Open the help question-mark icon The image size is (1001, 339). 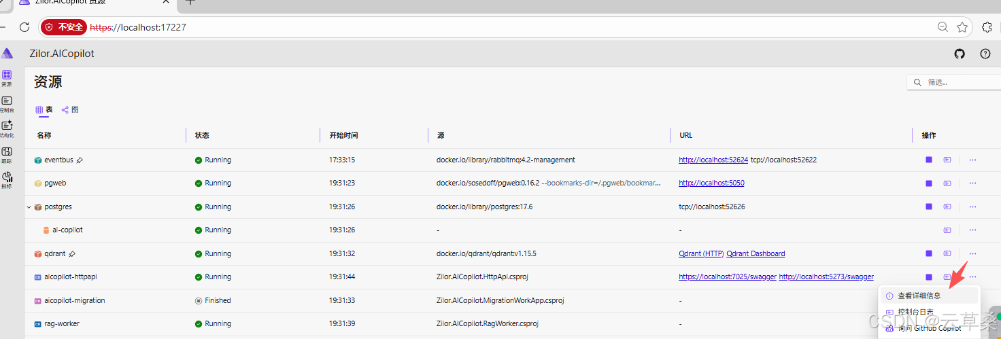(985, 54)
